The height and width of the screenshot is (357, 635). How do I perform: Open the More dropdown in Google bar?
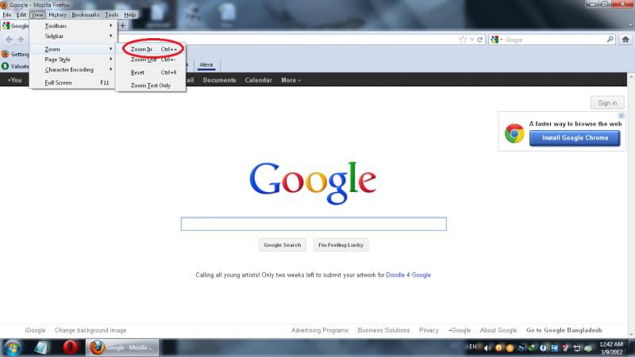[x=290, y=80]
